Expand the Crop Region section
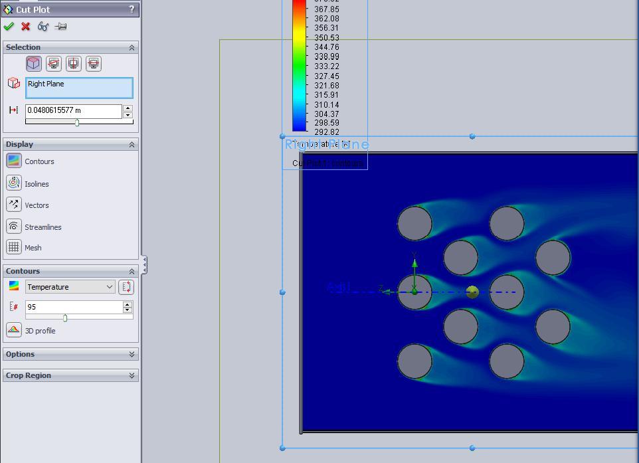This screenshot has width=639, height=463. (x=132, y=375)
